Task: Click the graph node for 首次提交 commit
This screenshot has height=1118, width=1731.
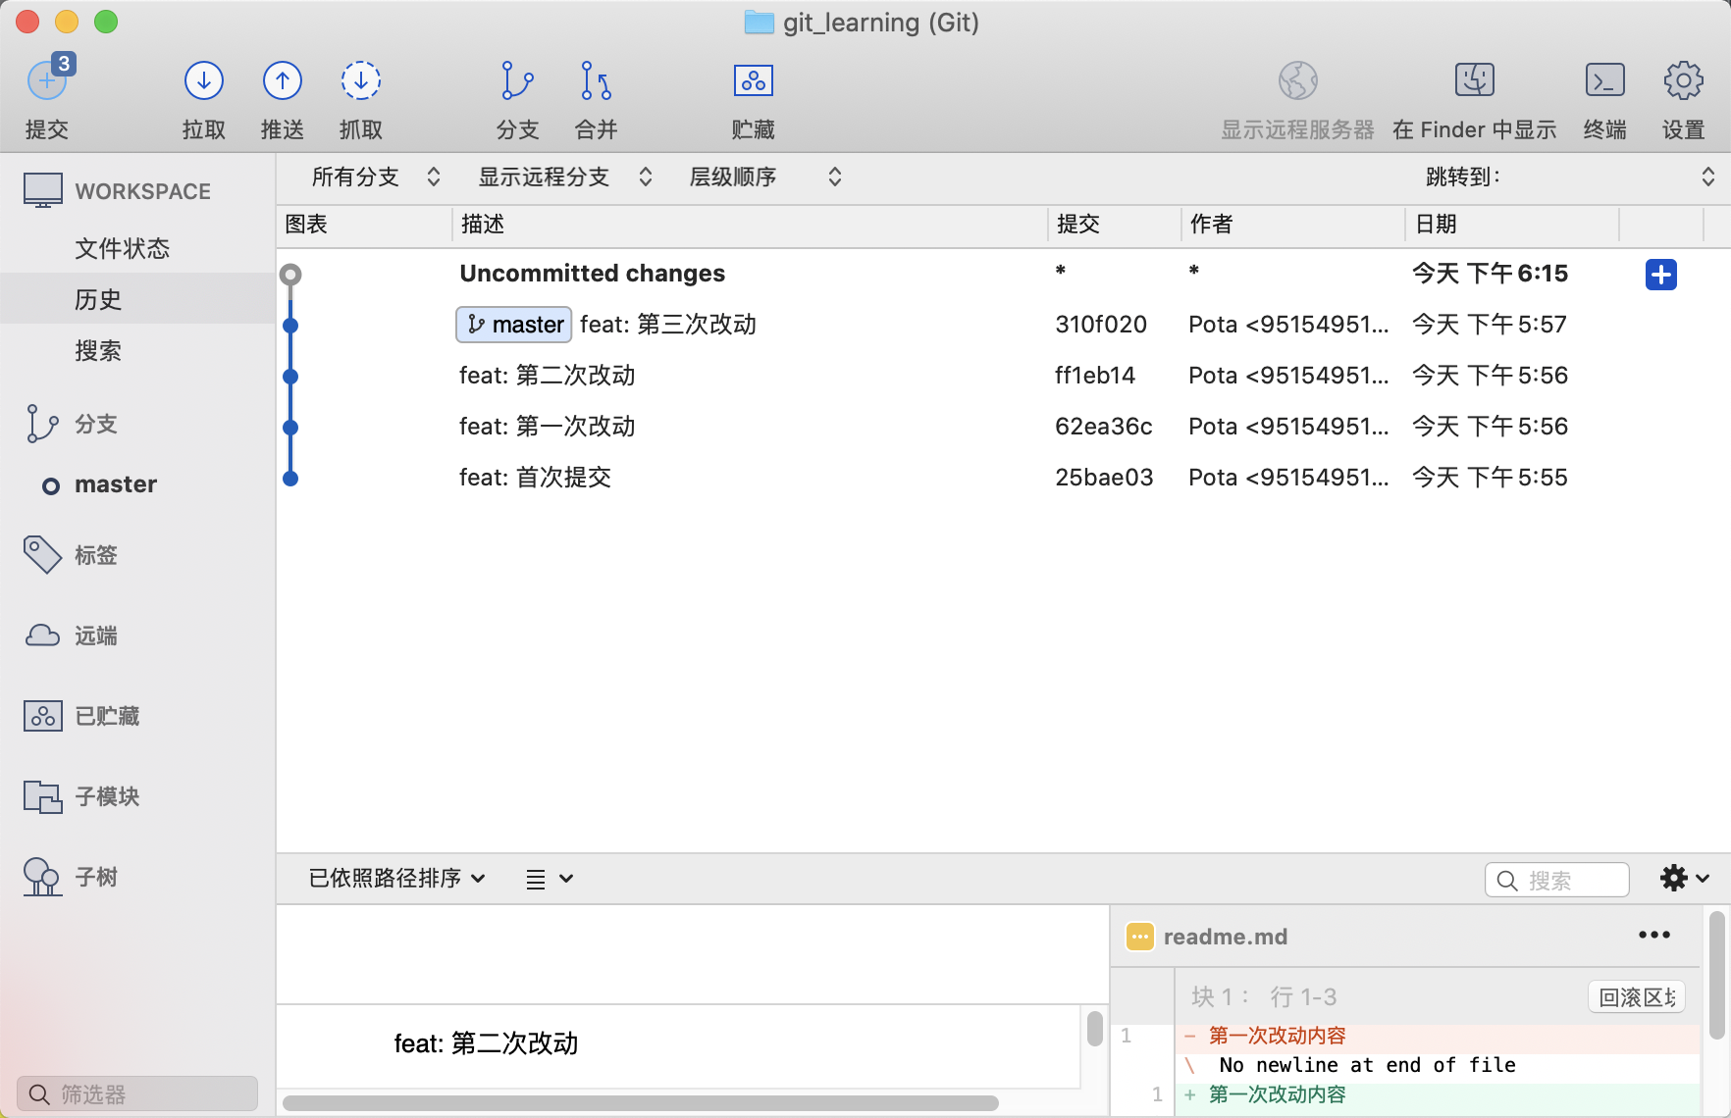Action: pyautogui.click(x=290, y=479)
